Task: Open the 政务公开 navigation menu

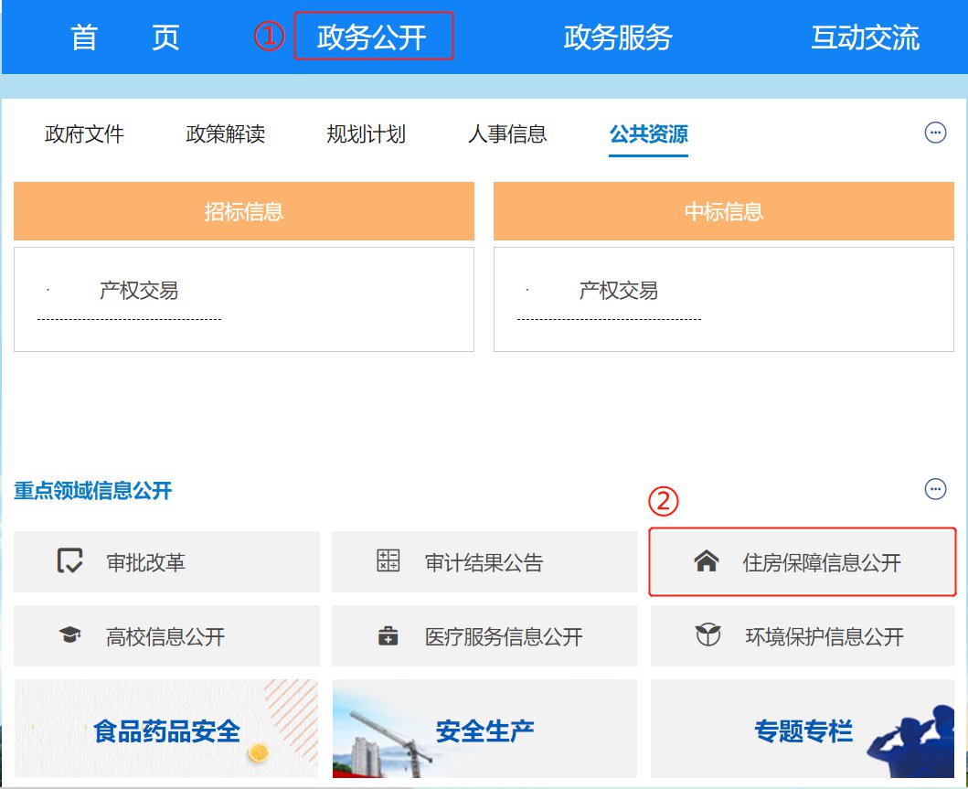Action: point(372,37)
